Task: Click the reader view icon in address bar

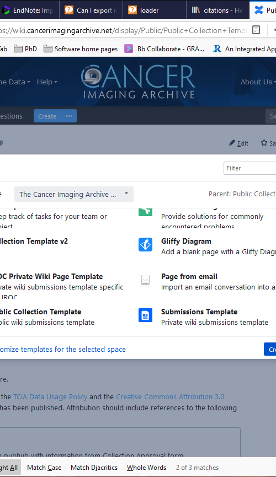Action: point(256,30)
